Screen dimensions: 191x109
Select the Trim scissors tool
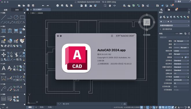point(16,54)
